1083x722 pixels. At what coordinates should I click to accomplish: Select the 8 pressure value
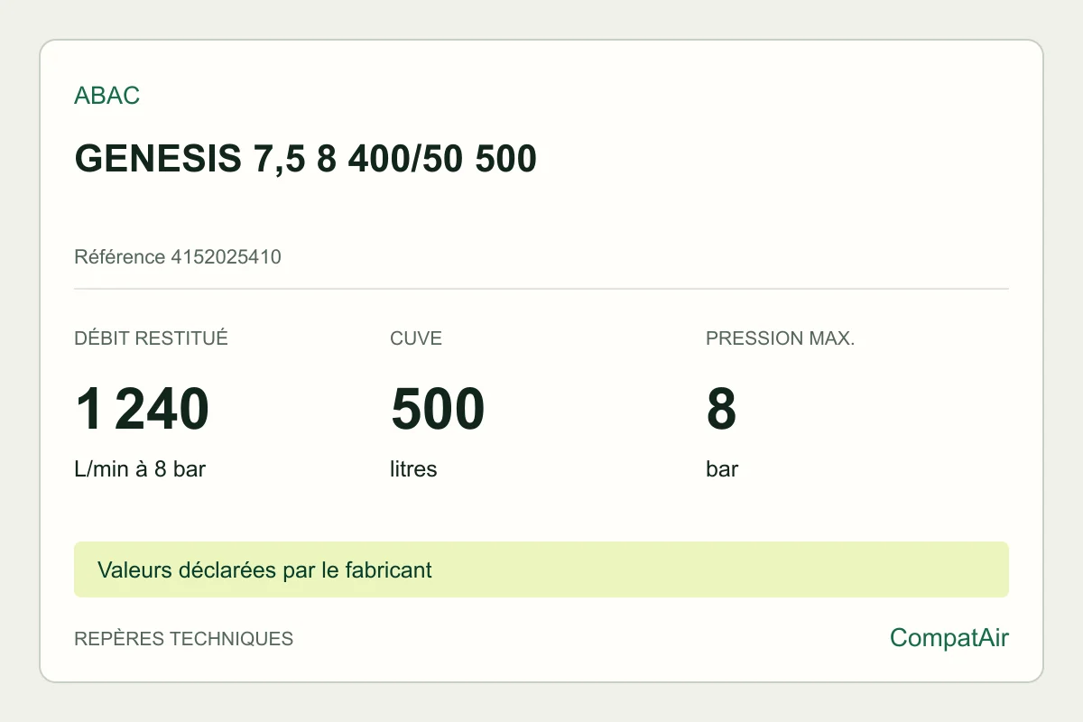(x=722, y=409)
